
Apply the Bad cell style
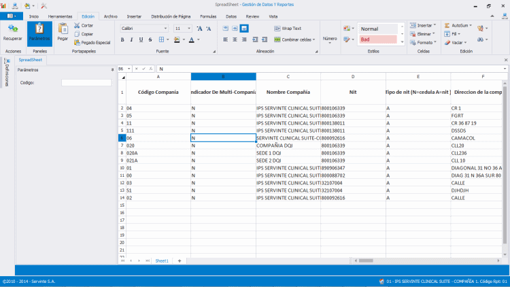[x=377, y=39]
